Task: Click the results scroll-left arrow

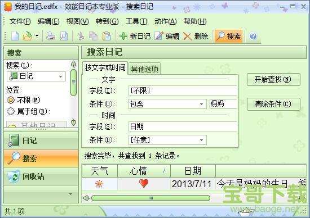Action: point(86,198)
